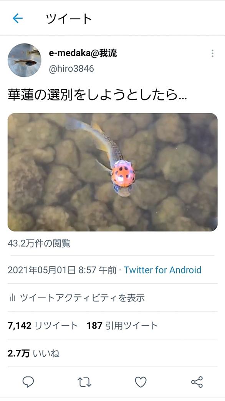
Task: View the 7,142 リツイート list
Action: (43, 326)
